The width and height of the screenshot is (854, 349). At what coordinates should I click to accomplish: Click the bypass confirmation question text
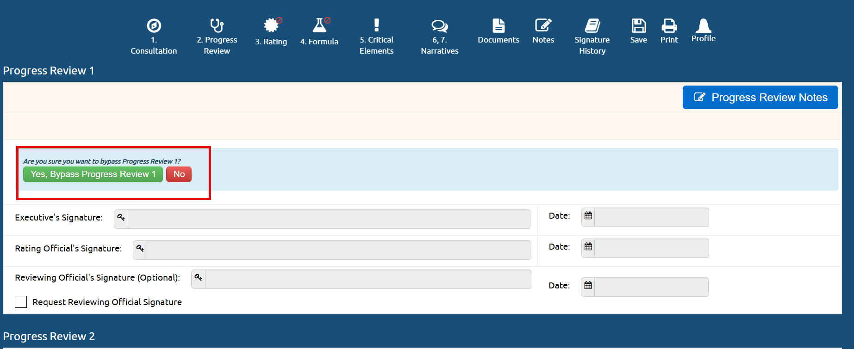pos(102,161)
